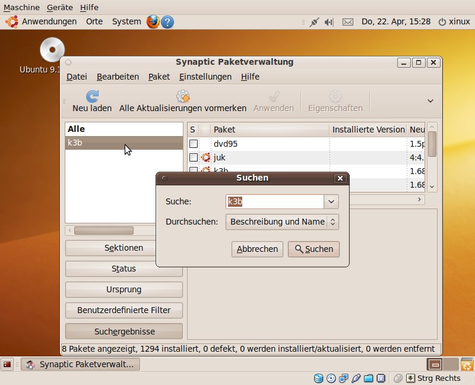Open the Ubuntu 9.10 disc desktop icon
Screen dimensions: 475x385
(52, 50)
